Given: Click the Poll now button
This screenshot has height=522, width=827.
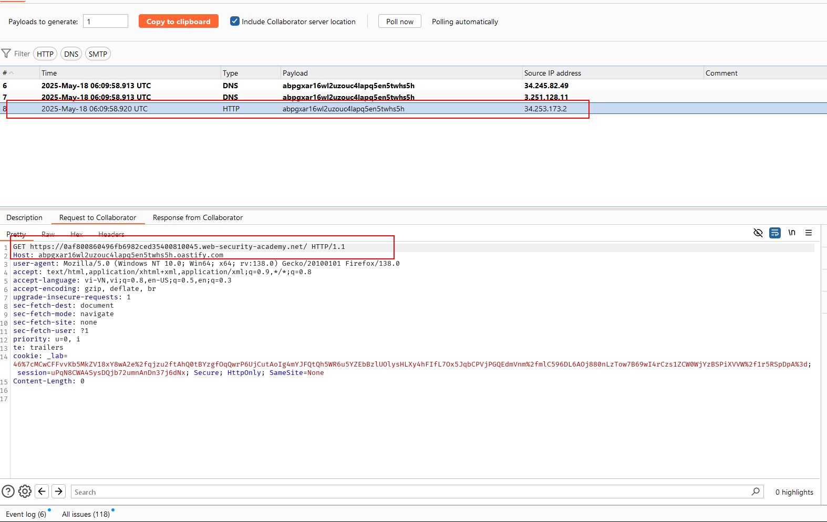Looking at the screenshot, I should [400, 22].
